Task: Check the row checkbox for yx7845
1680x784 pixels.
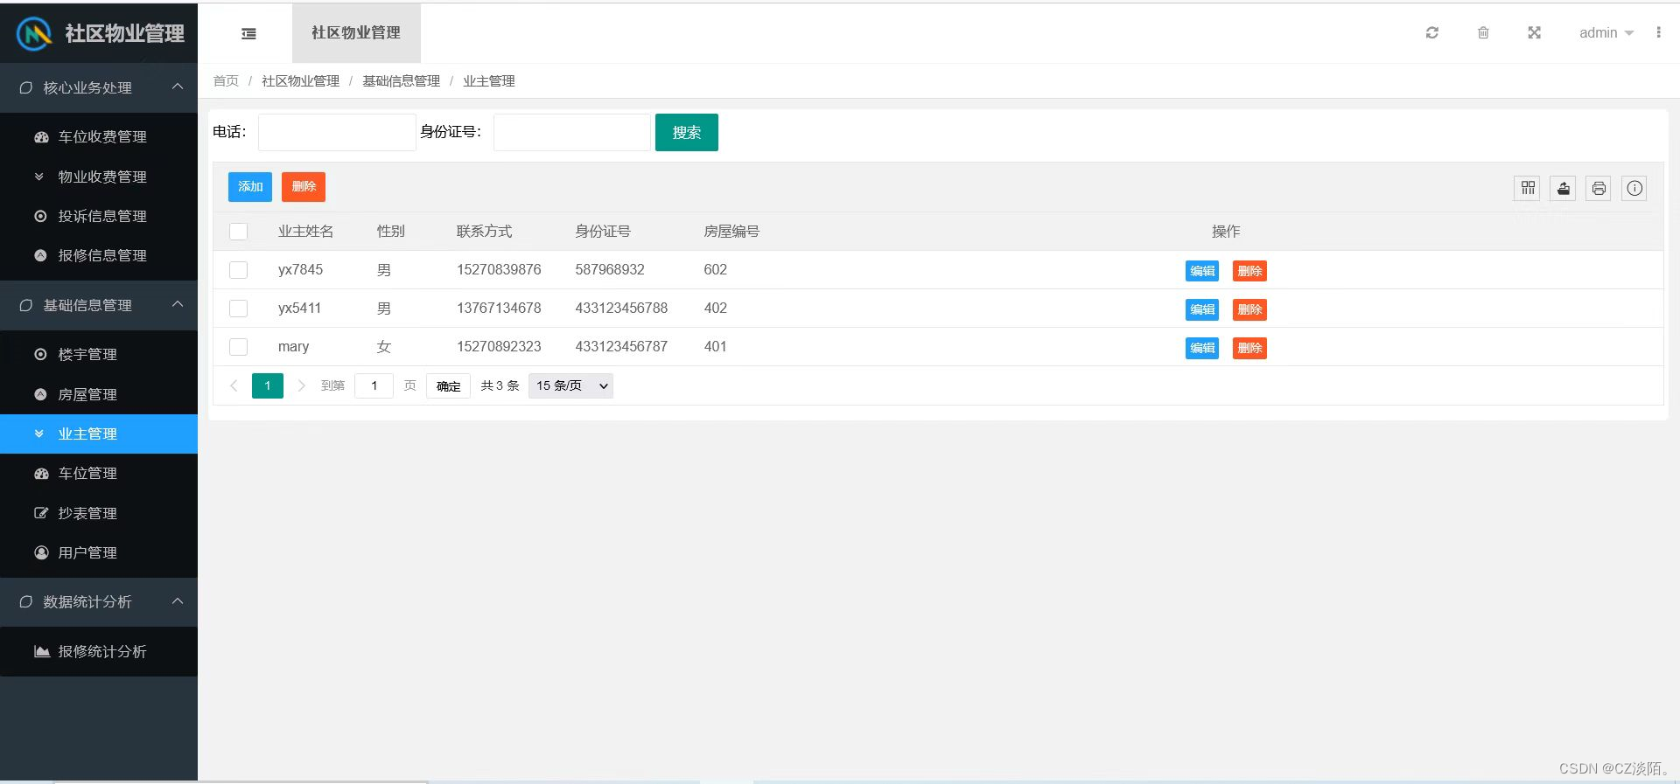Action: pyautogui.click(x=238, y=270)
